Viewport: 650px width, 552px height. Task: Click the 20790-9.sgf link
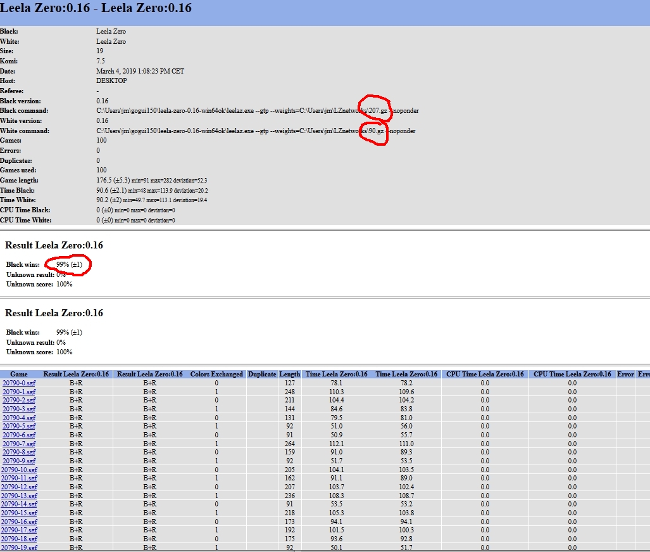pos(19,461)
